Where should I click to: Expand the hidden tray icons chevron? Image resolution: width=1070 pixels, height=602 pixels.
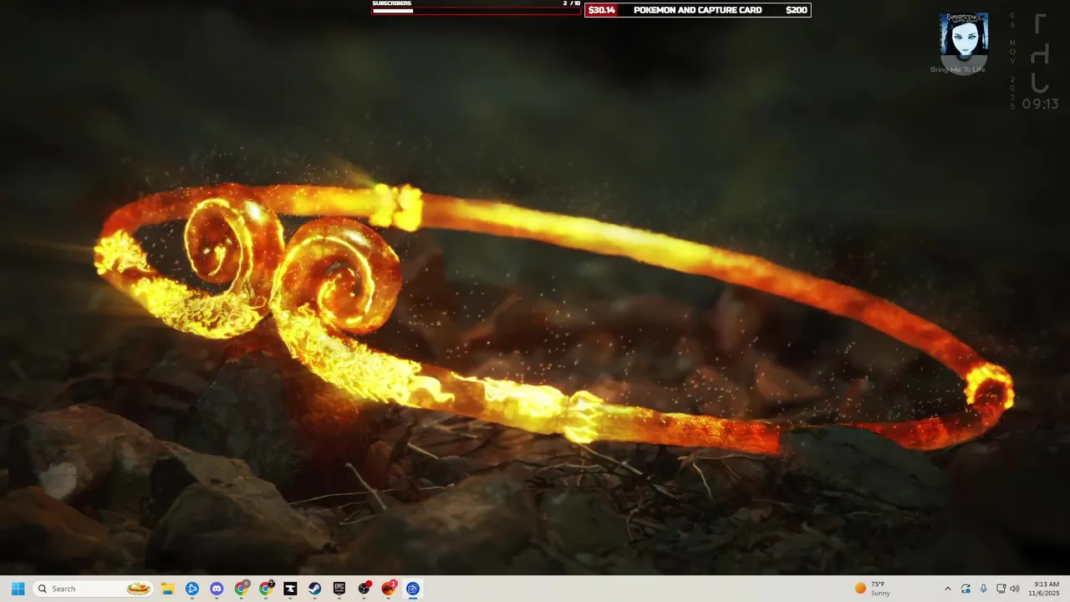point(947,589)
